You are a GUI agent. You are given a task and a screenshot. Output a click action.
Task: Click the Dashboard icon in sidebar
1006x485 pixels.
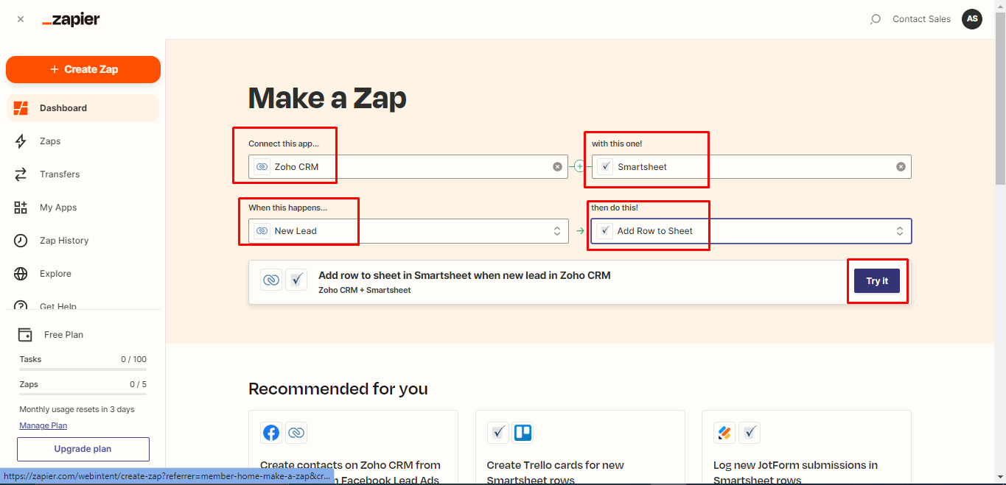click(21, 108)
